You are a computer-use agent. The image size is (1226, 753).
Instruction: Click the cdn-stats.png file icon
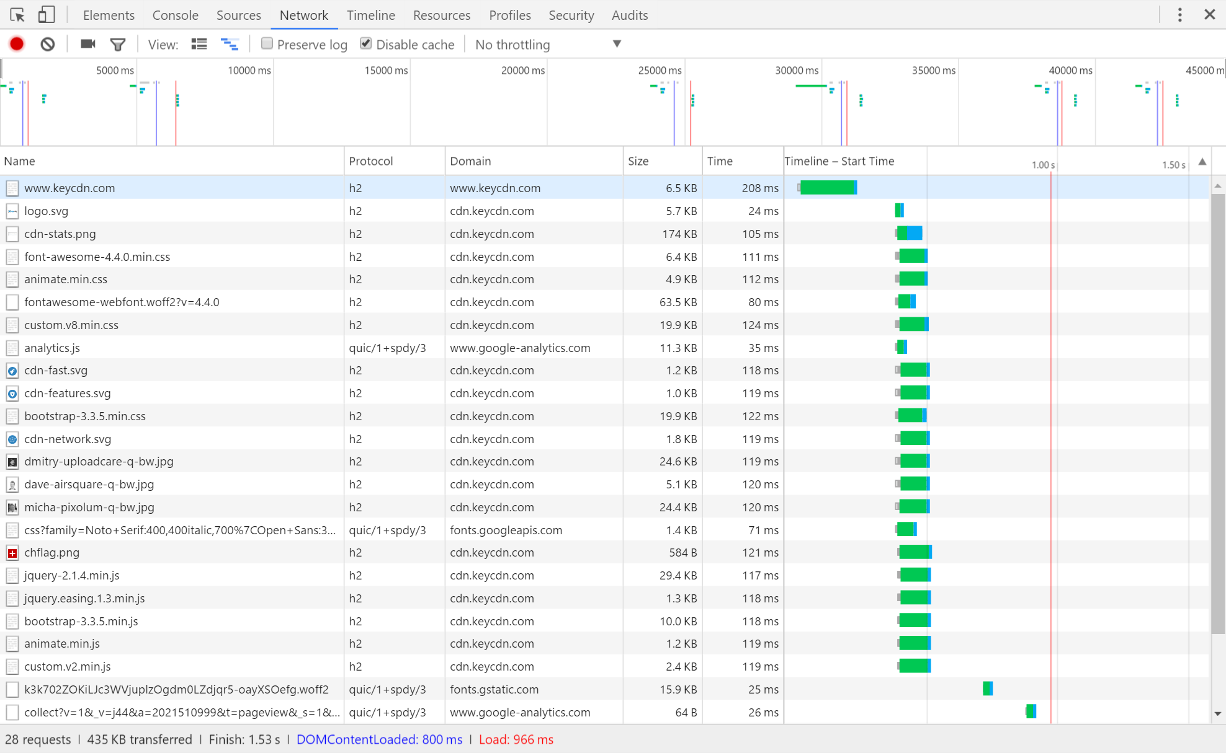click(x=12, y=234)
